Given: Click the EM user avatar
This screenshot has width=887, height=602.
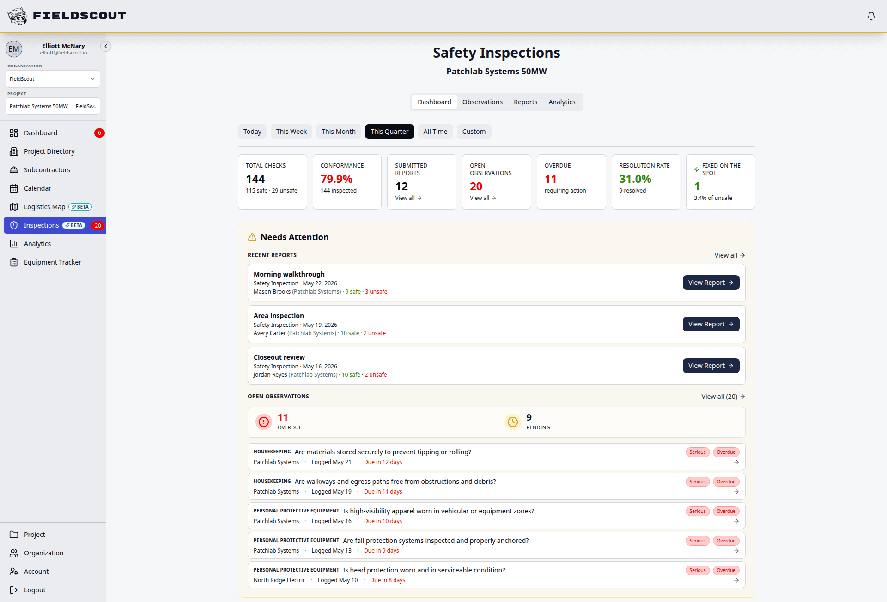Looking at the screenshot, I should pos(14,49).
